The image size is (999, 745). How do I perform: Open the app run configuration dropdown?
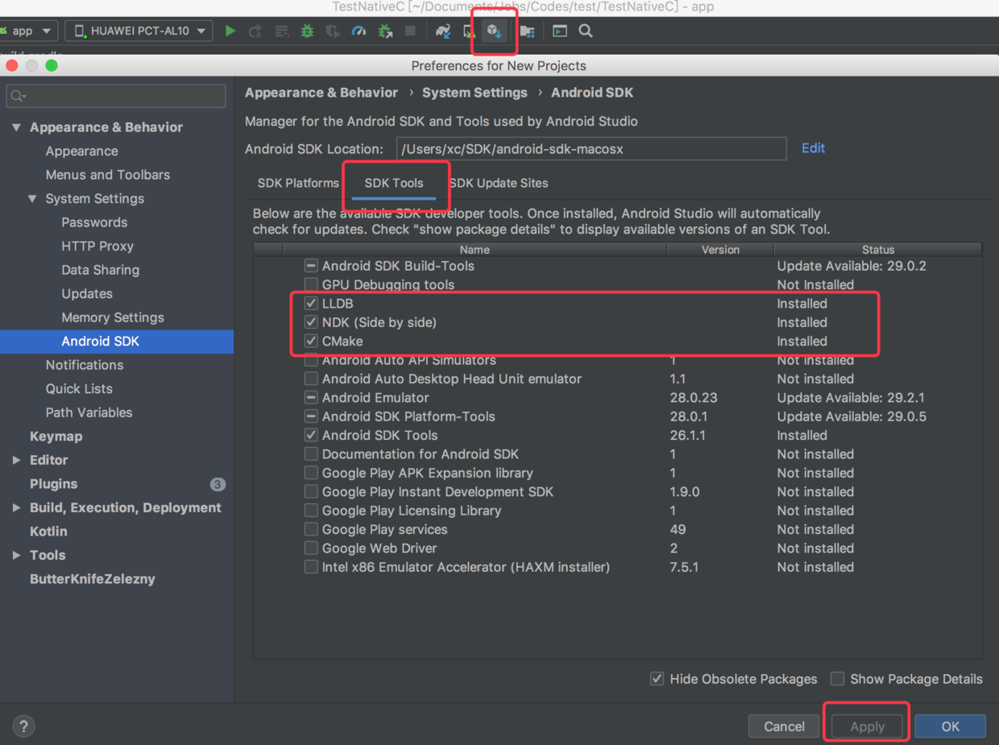pyautogui.click(x=29, y=31)
